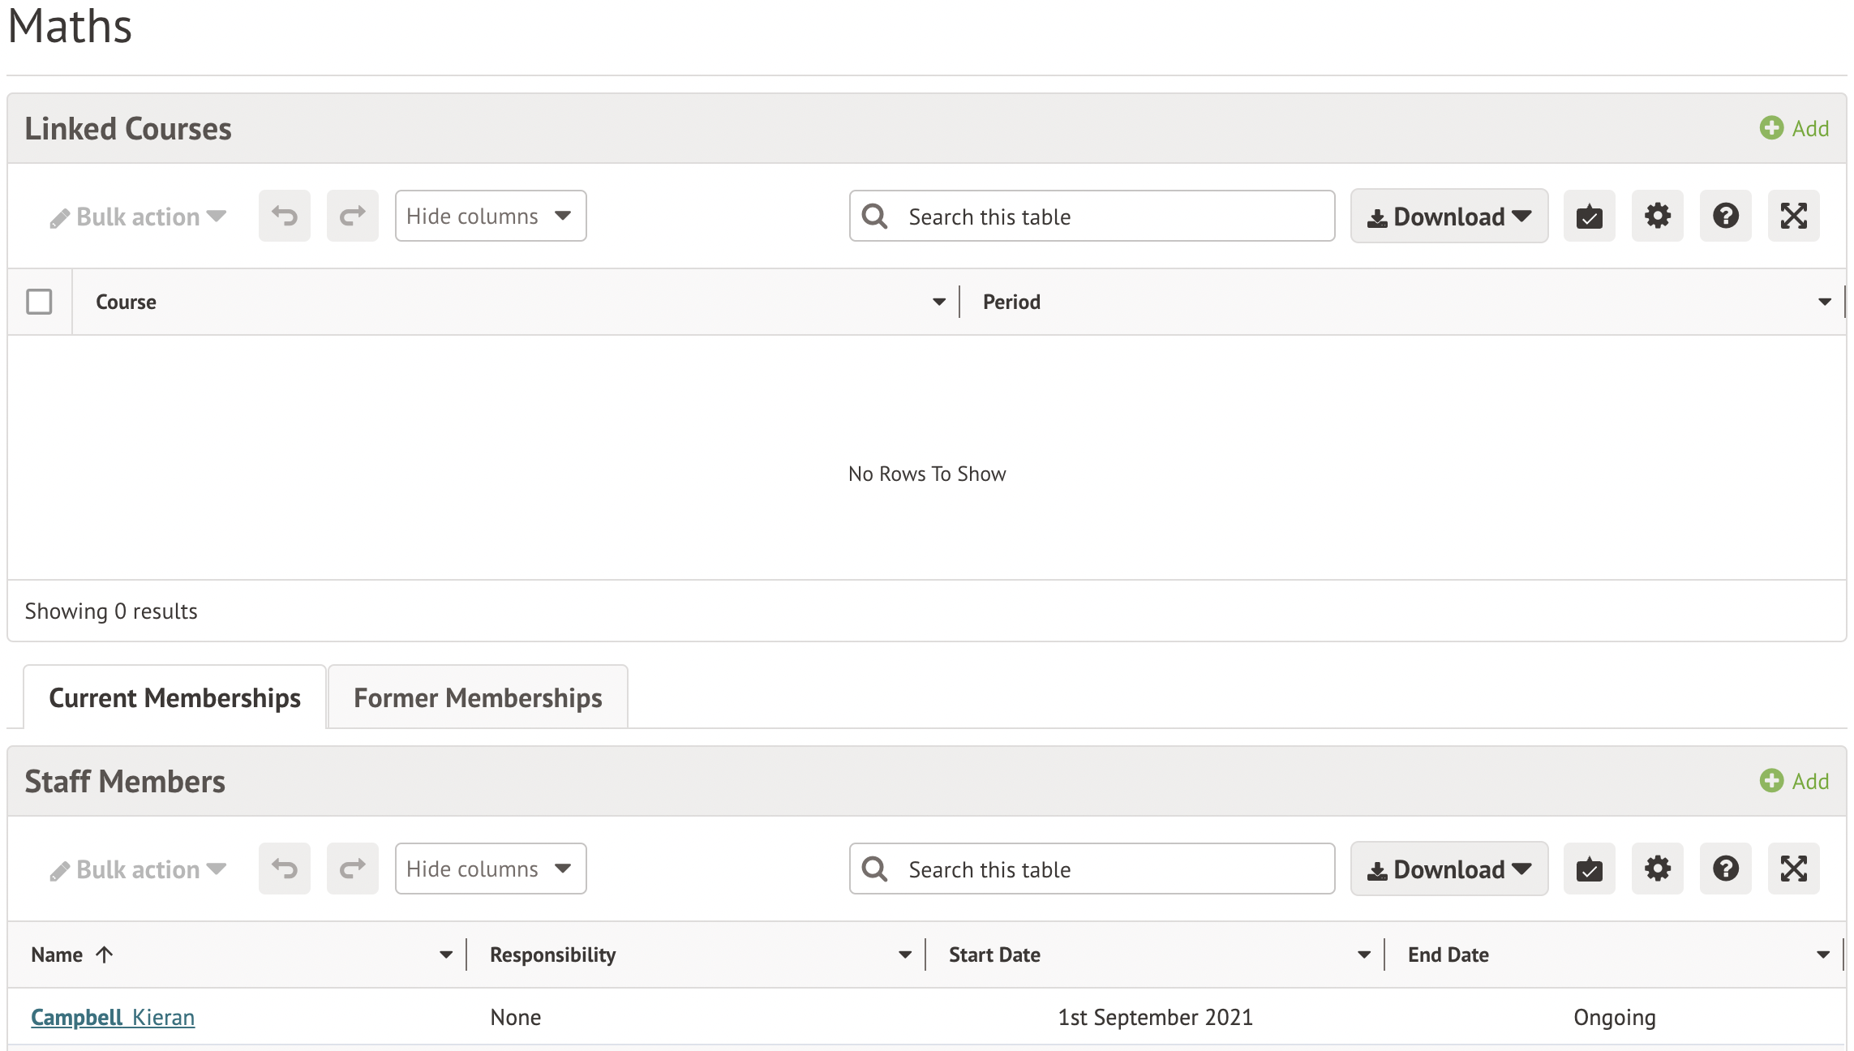Open settings gear in Linked Courses table
Viewport: 1854px width, 1051px height.
point(1657,216)
